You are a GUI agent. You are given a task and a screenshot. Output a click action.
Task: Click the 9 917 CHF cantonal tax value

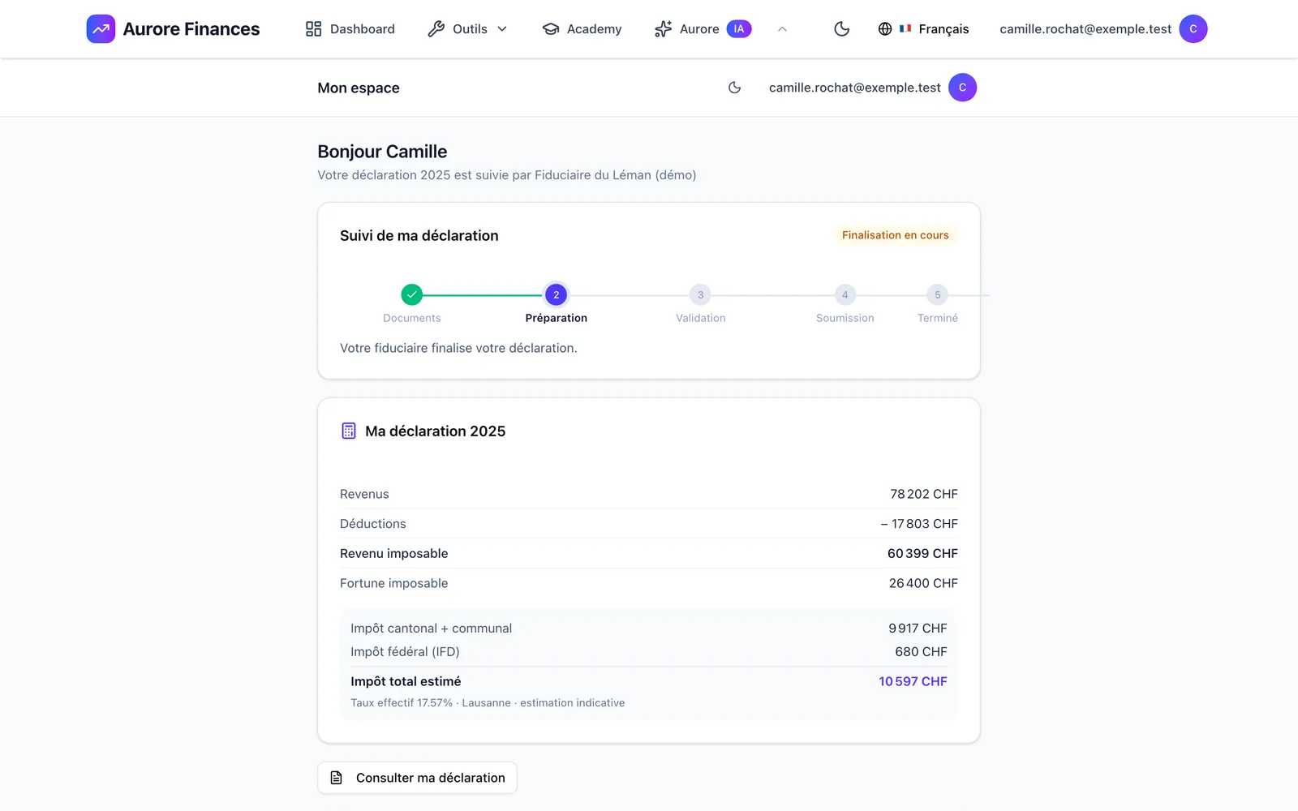coord(918,629)
